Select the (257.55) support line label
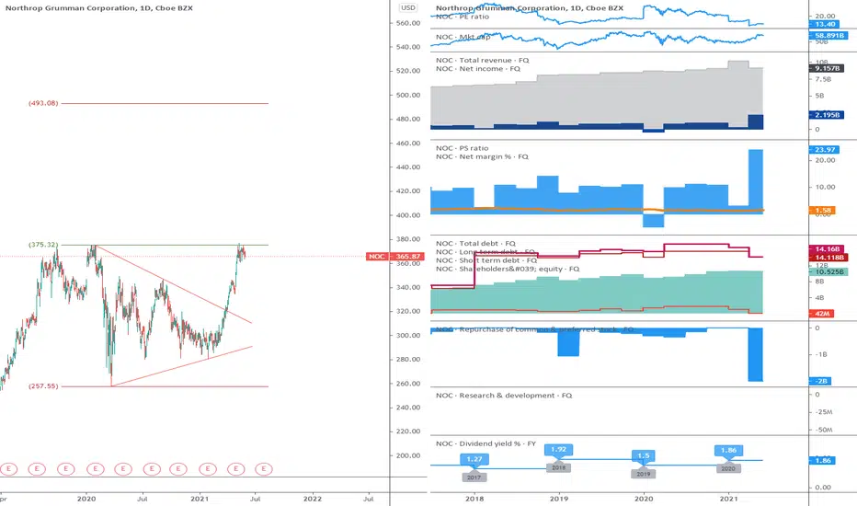Viewport: 857px width, 506px height. [x=43, y=386]
